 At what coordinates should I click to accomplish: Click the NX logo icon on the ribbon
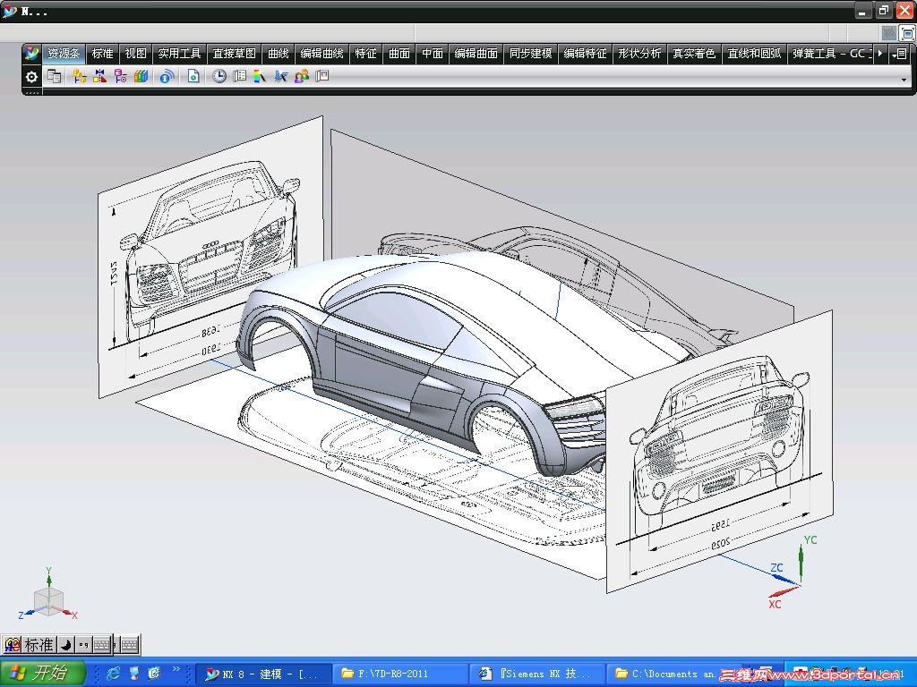pos(31,54)
